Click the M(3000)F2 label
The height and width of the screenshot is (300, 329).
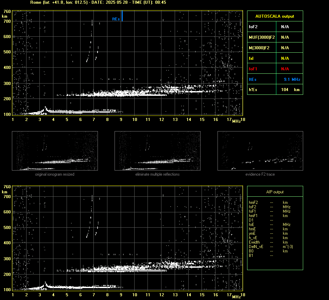[259, 48]
